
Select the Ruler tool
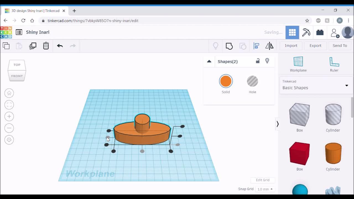tap(334, 64)
